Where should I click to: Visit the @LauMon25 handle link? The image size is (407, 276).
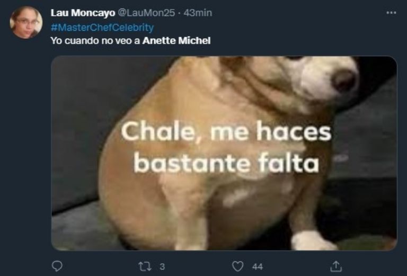[x=146, y=13]
